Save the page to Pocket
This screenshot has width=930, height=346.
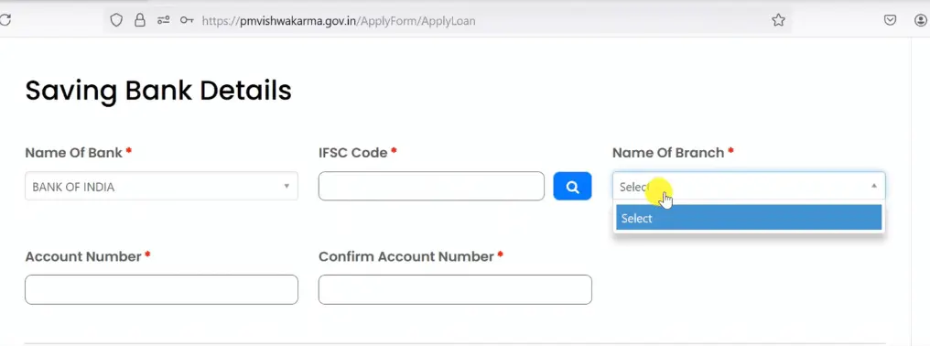coord(890,20)
